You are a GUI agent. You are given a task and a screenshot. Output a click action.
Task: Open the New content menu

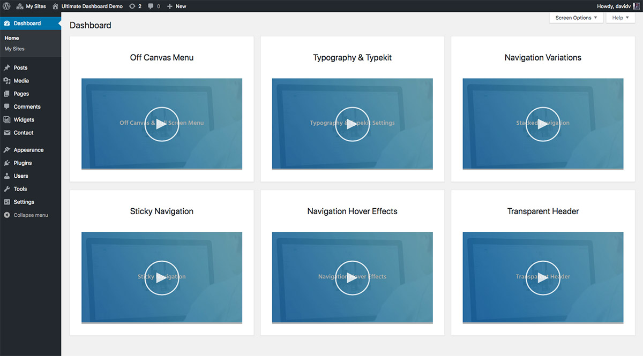point(177,6)
